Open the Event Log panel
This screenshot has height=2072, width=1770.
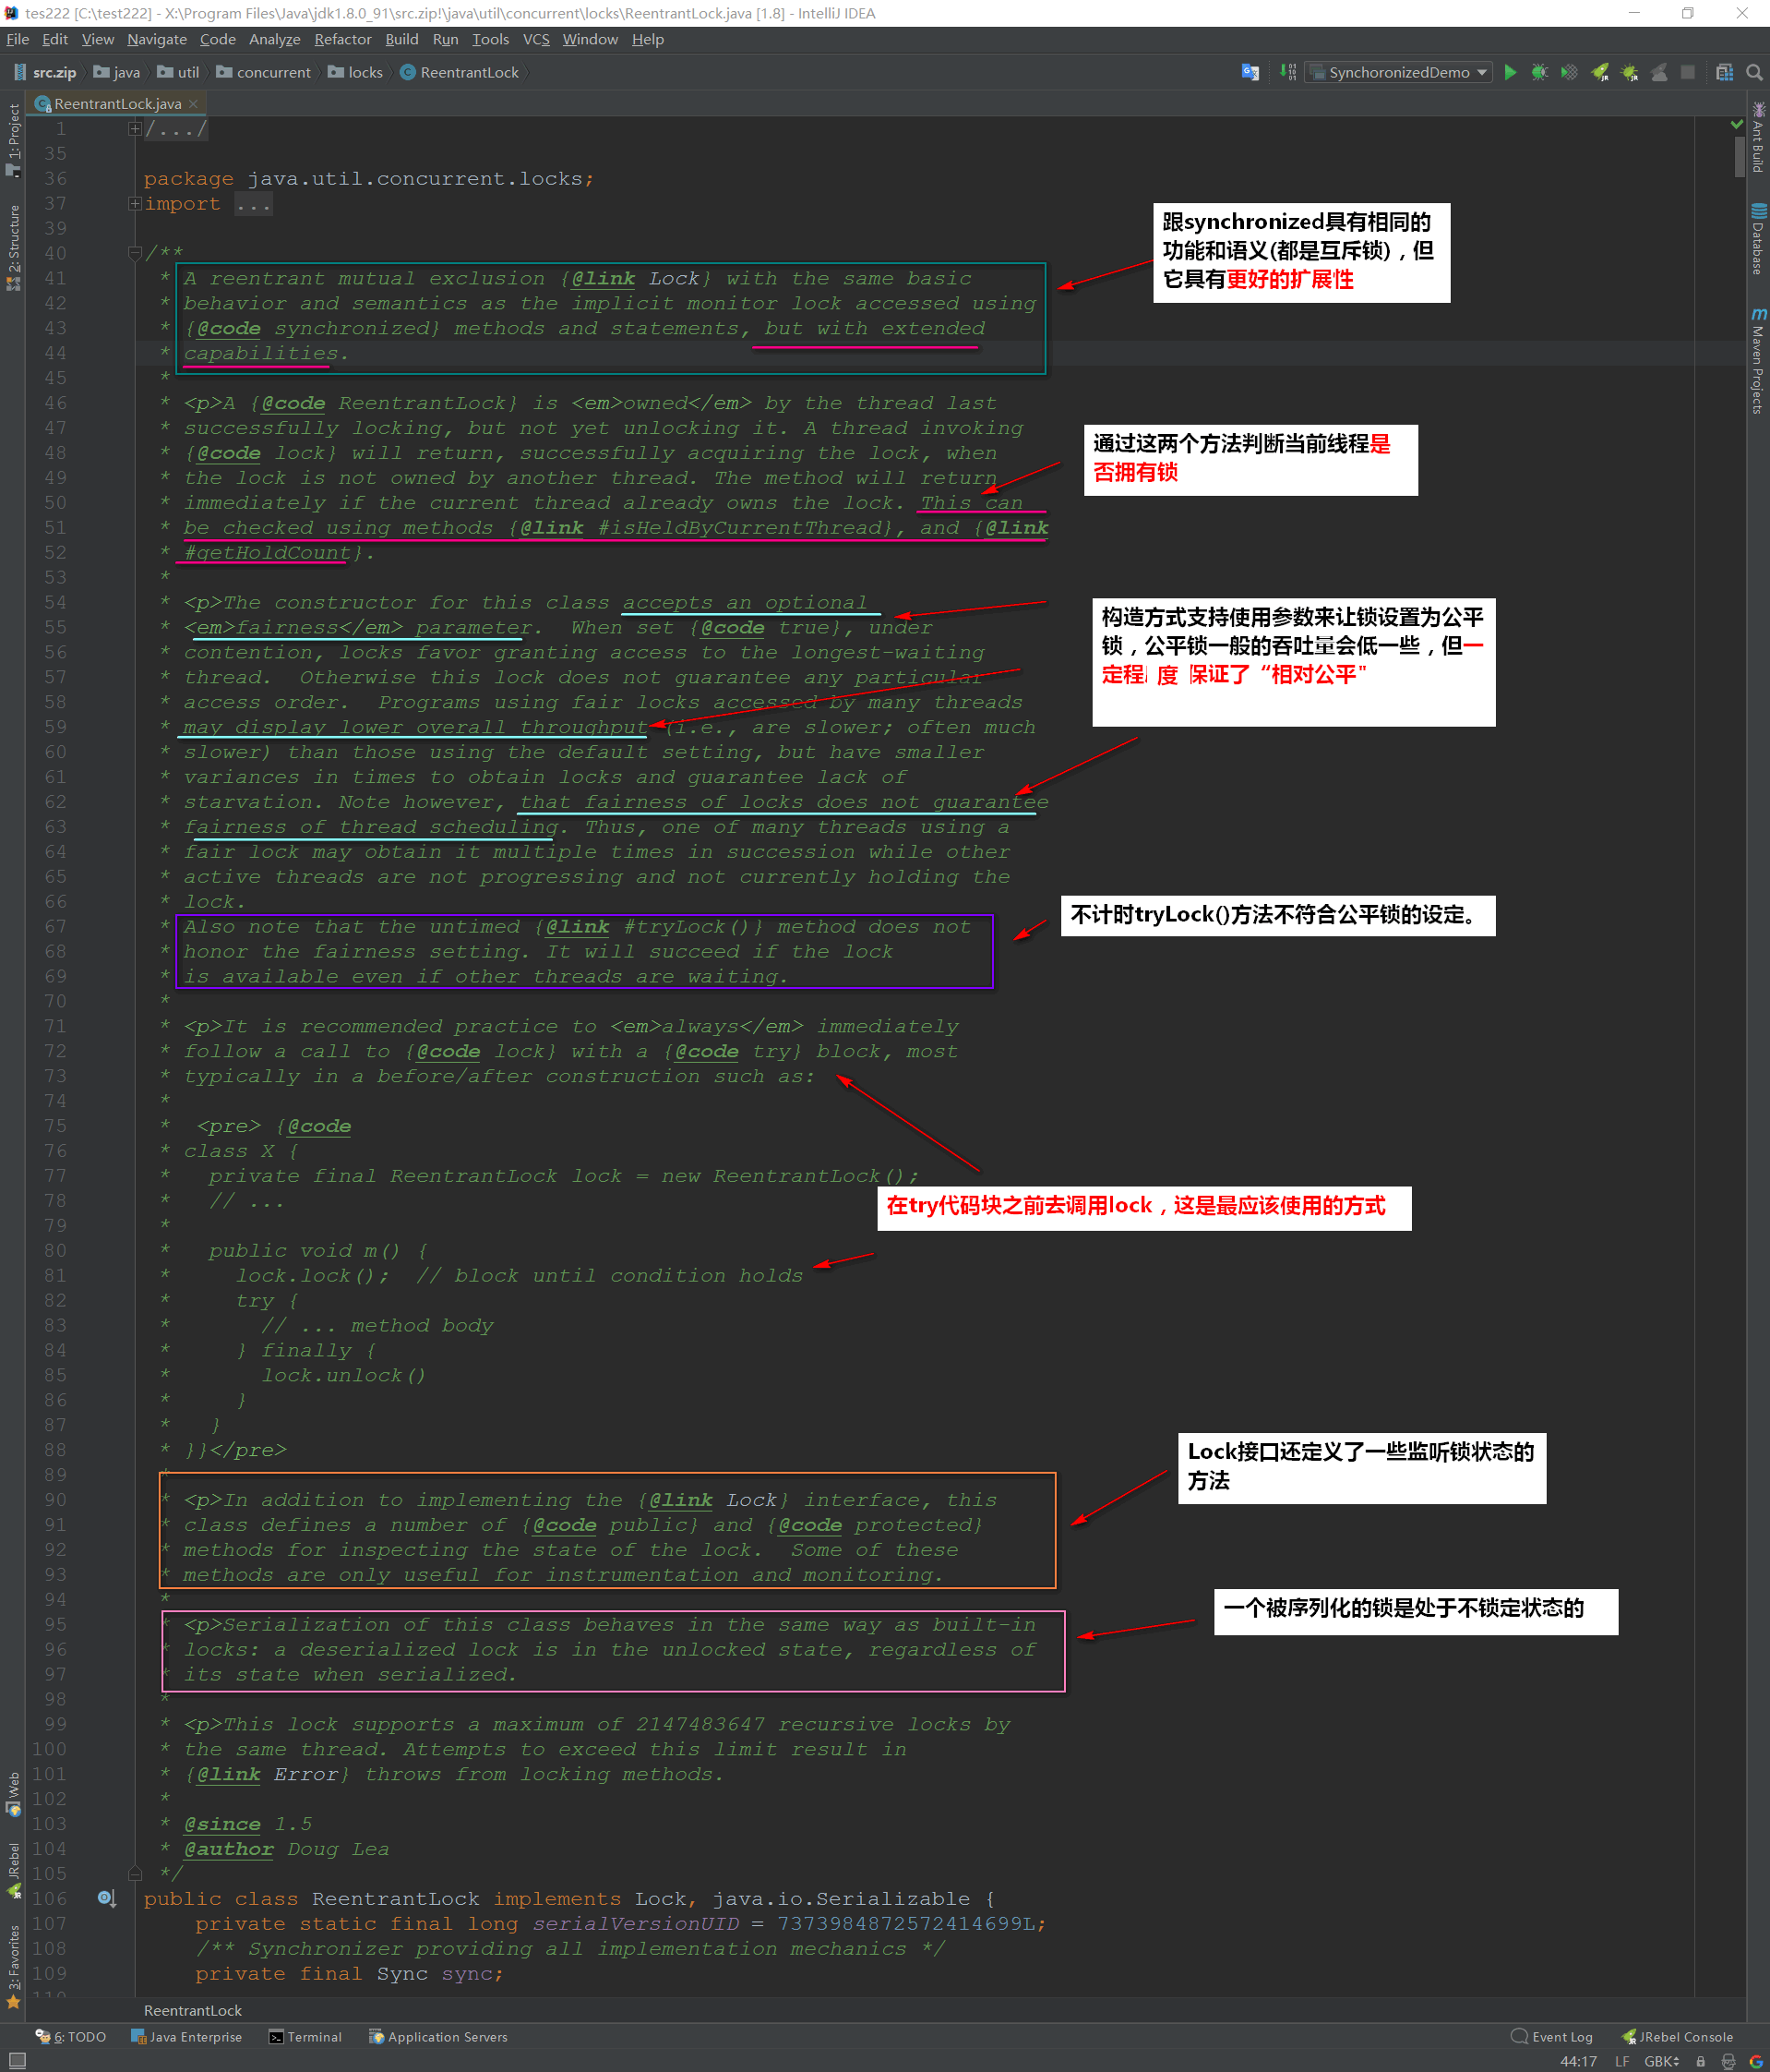coord(1551,2036)
